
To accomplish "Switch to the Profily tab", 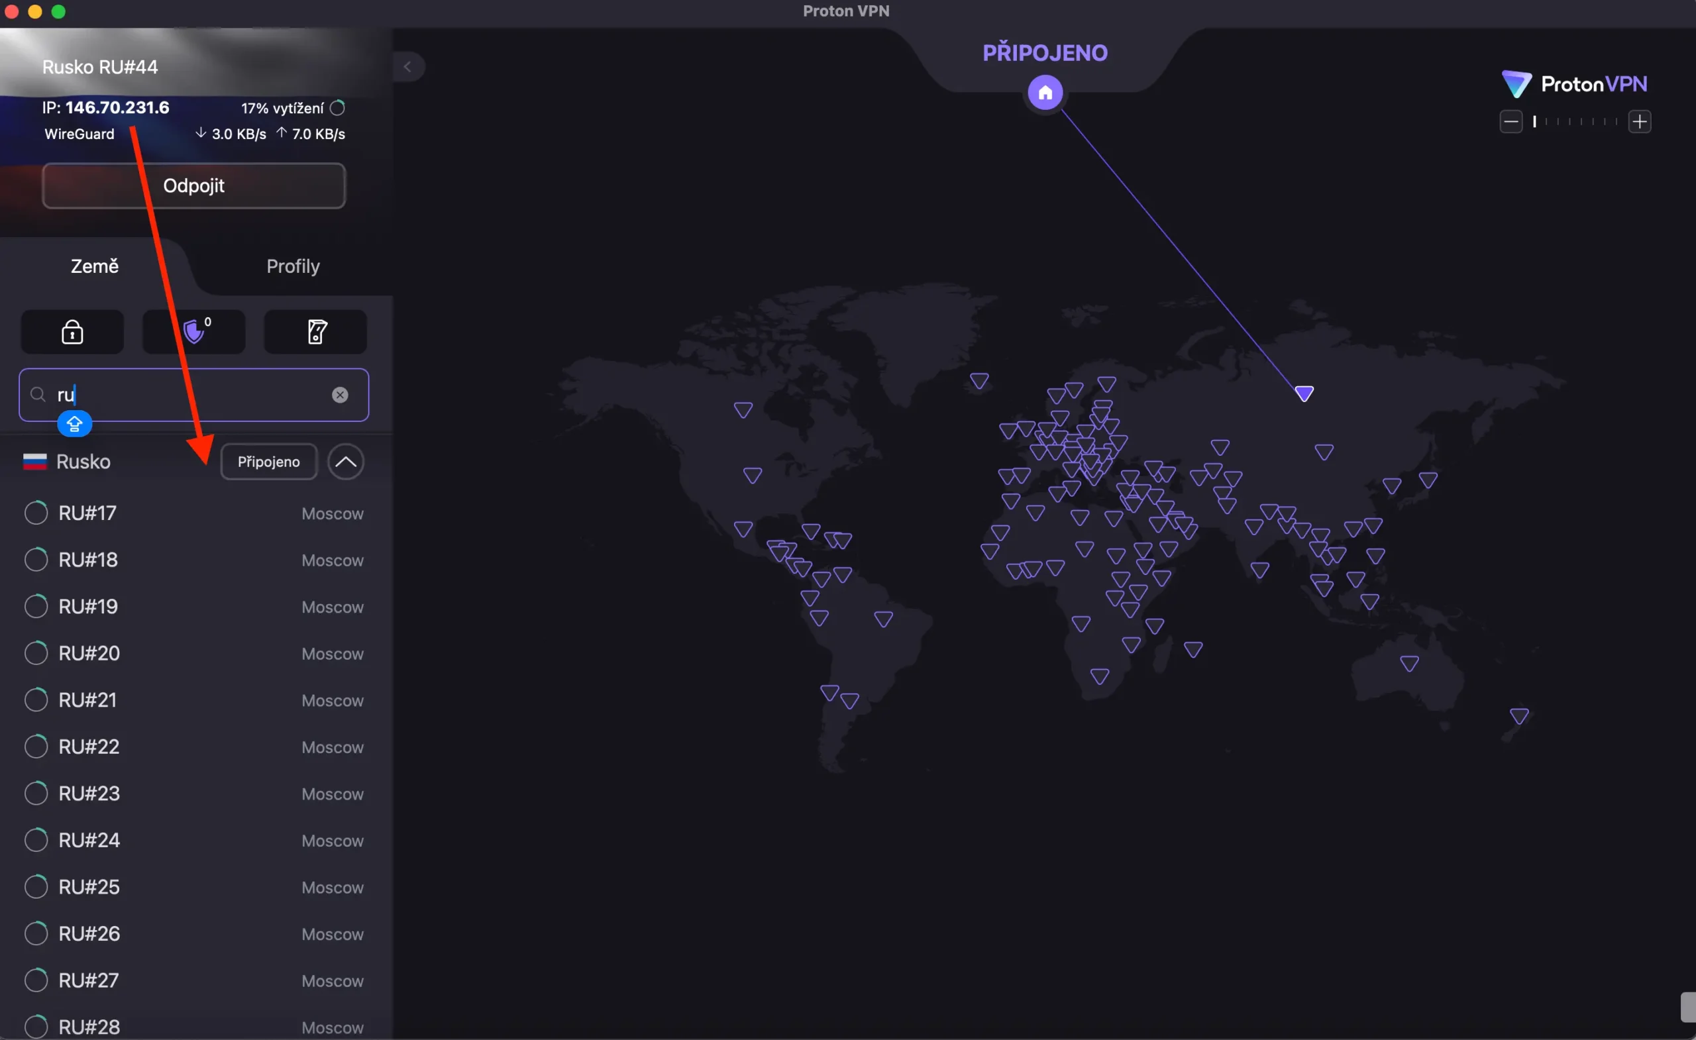I will pyautogui.click(x=292, y=266).
